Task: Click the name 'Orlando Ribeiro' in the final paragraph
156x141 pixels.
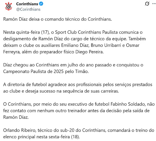Action: [19, 130]
